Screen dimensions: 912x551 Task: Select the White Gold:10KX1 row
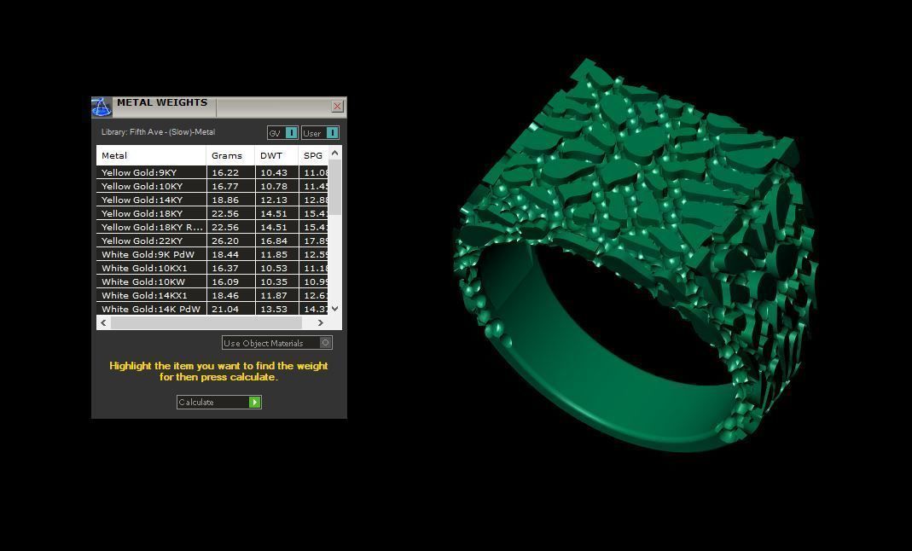212,268
